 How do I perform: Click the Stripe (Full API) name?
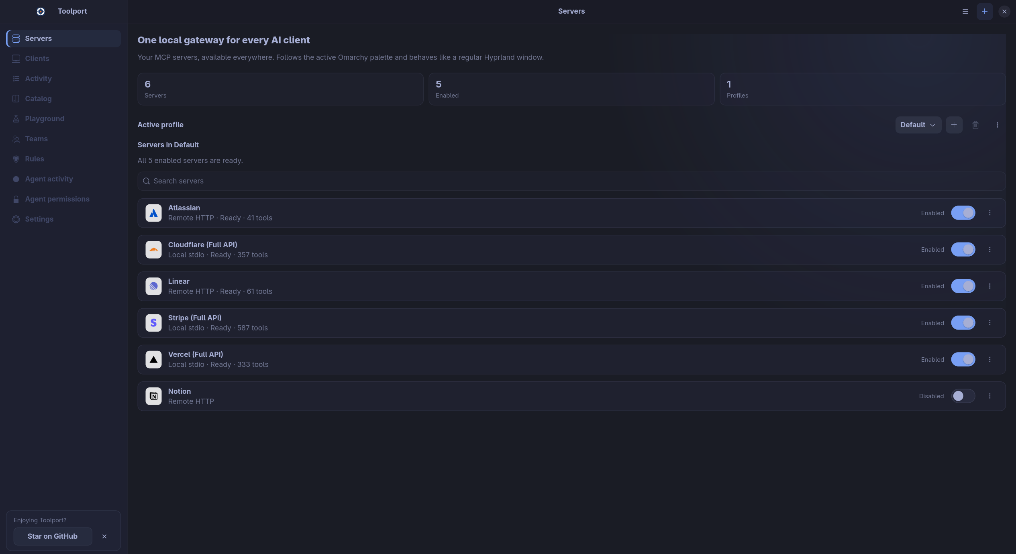click(195, 318)
